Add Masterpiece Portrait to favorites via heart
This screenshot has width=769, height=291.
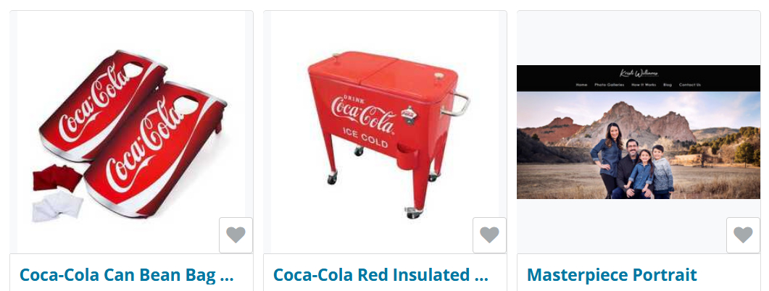pyautogui.click(x=743, y=235)
